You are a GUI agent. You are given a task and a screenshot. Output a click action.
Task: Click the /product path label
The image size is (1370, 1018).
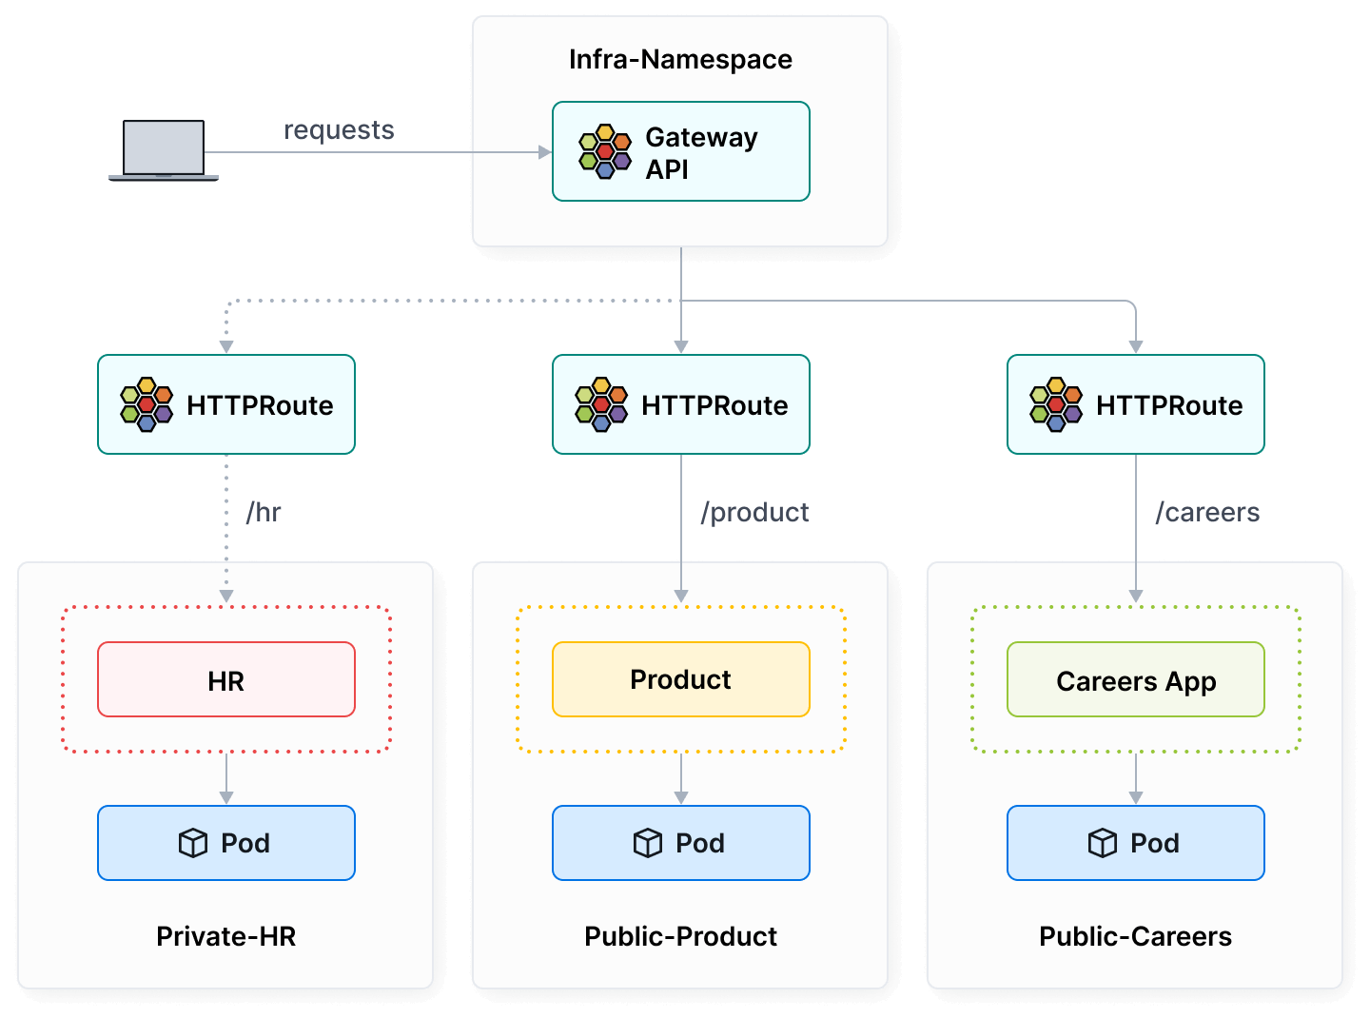pos(754,513)
